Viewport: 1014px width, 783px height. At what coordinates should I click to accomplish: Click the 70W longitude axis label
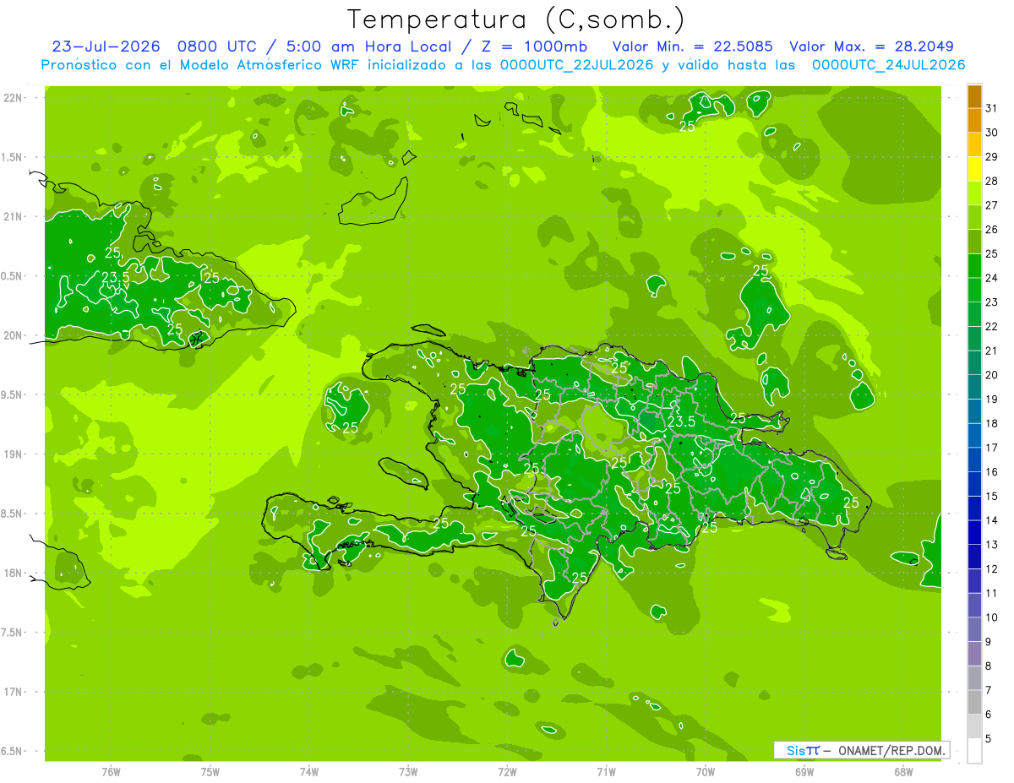[706, 771]
